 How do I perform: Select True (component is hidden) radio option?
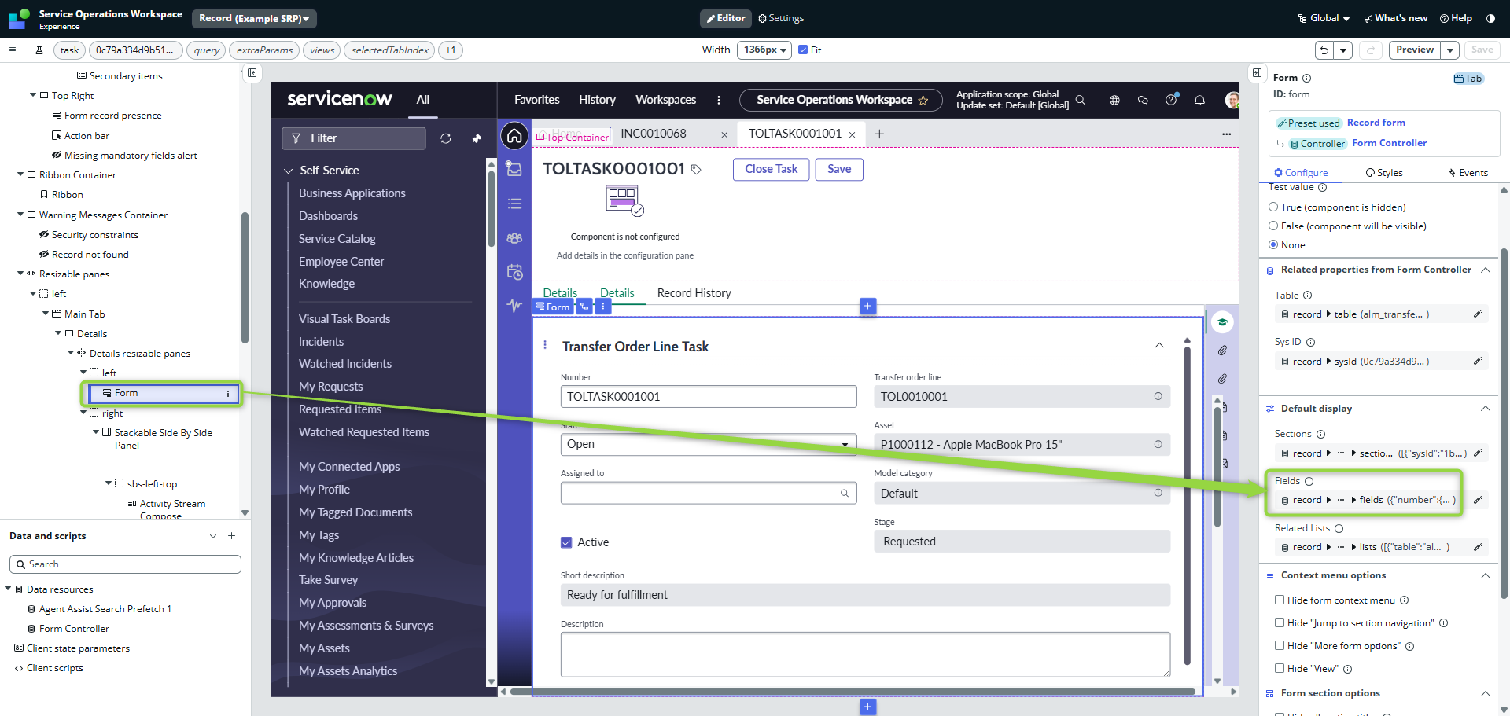tap(1273, 207)
